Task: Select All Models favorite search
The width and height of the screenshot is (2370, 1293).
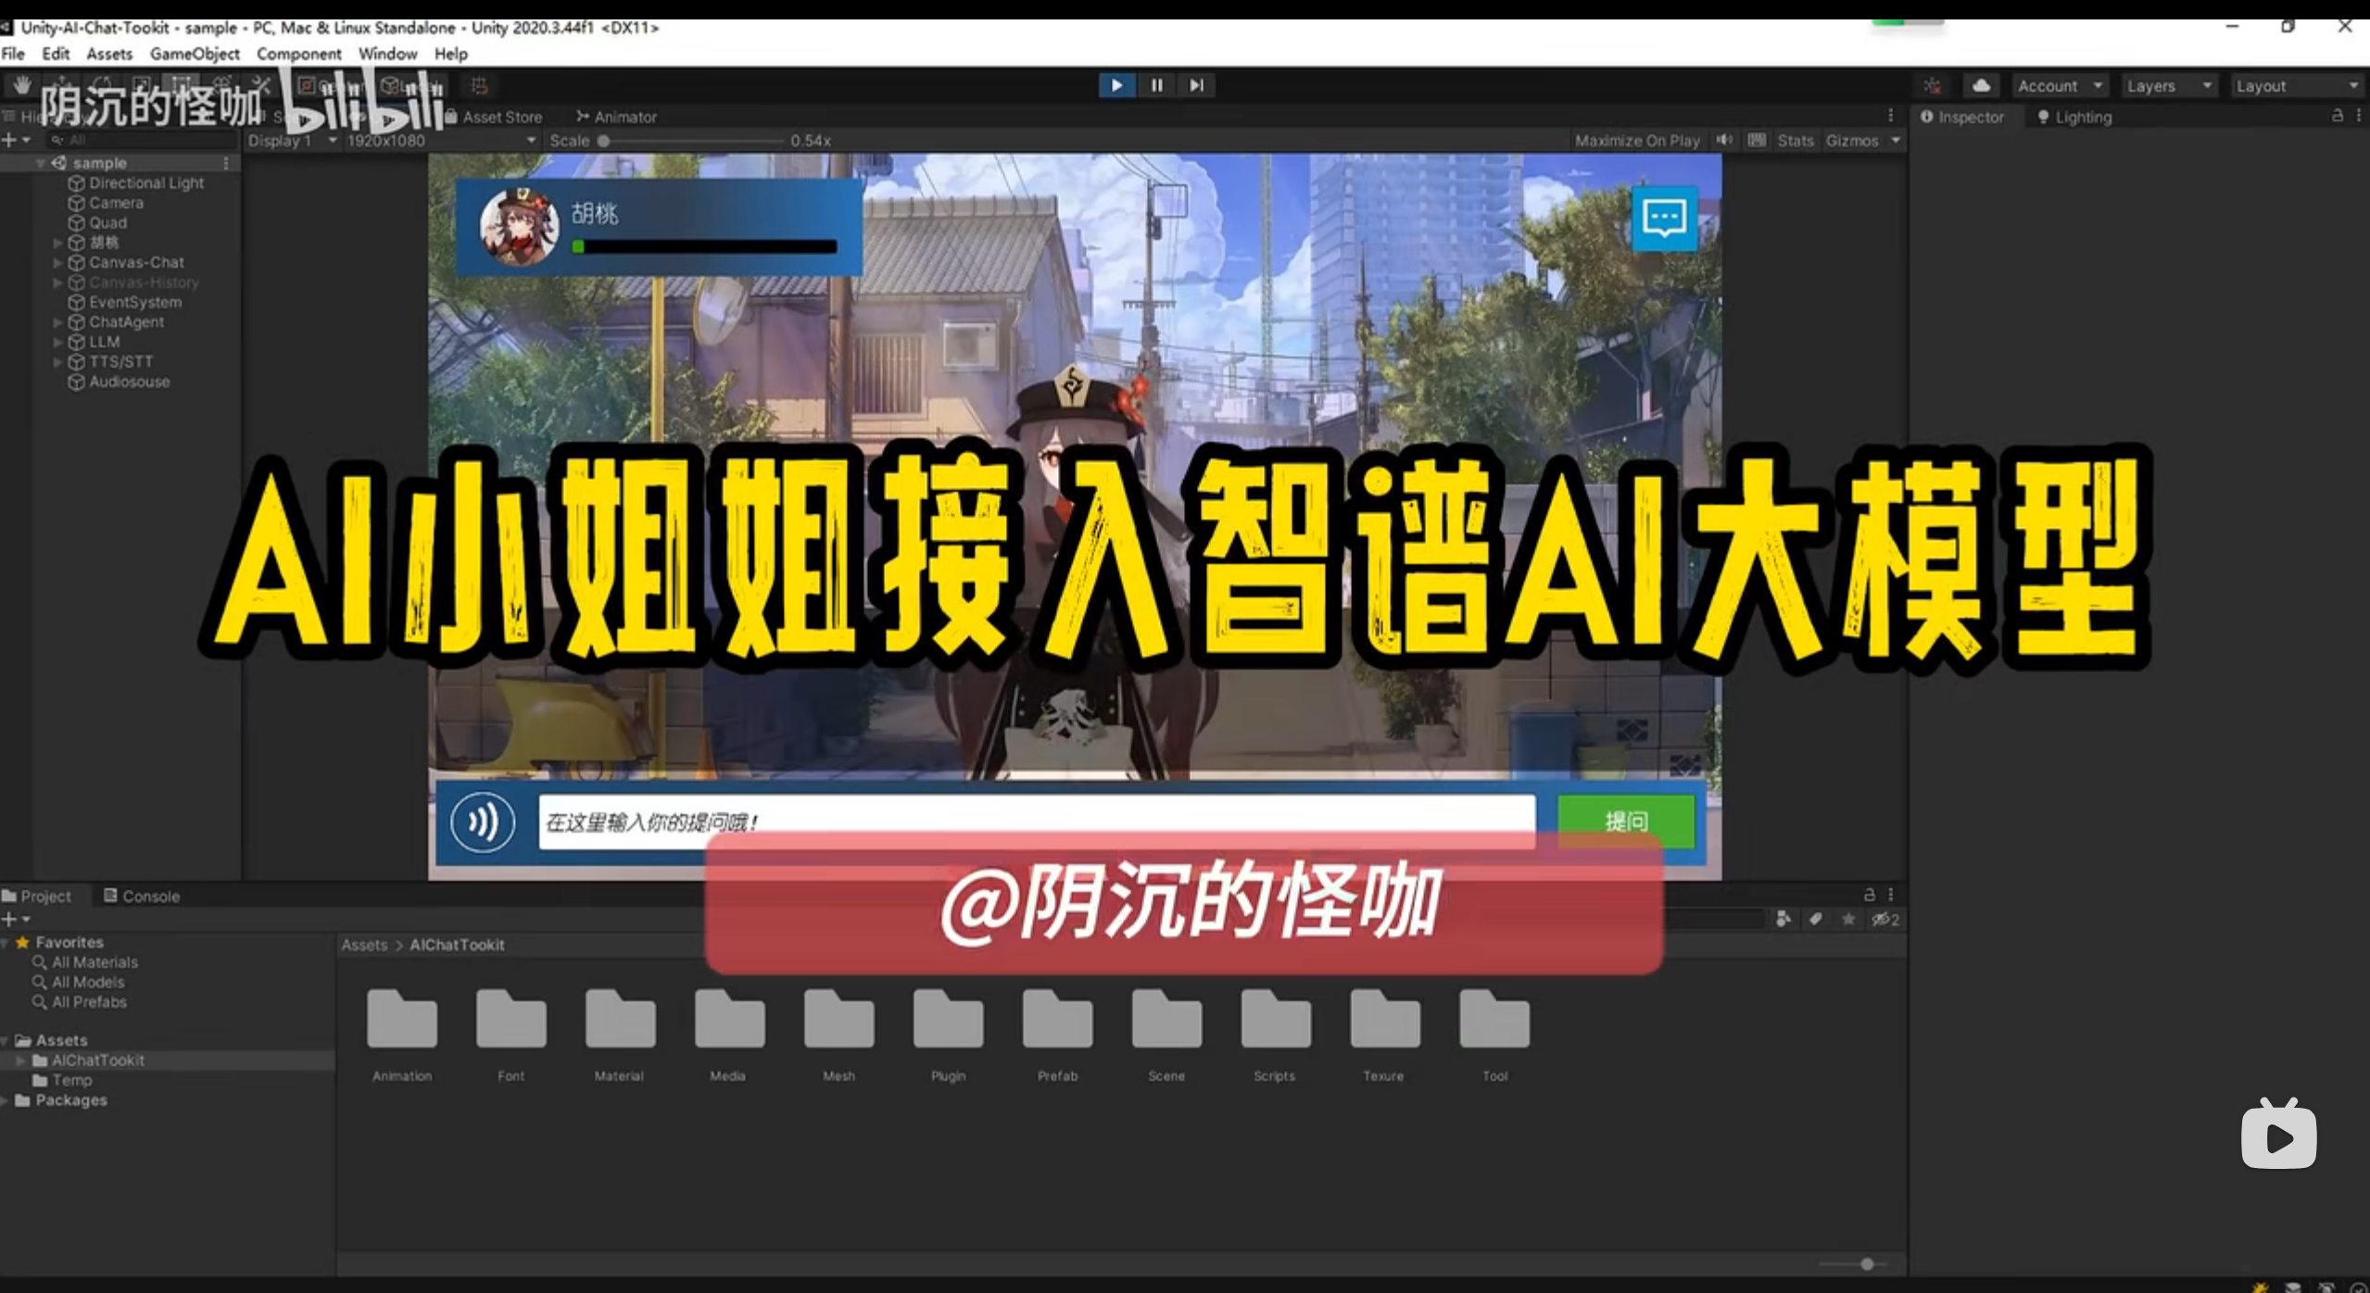Action: [88, 982]
